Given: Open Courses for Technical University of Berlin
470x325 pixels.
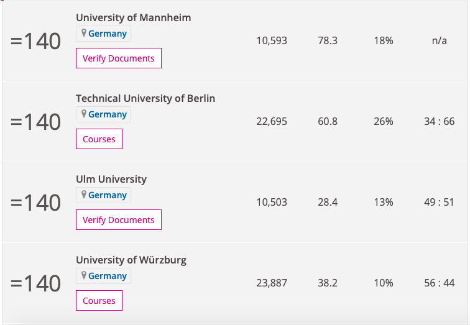Looking at the screenshot, I should click(99, 139).
